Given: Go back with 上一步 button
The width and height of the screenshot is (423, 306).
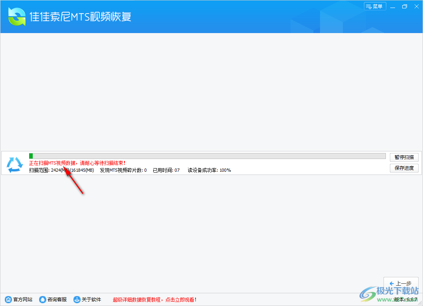Looking at the screenshot, I should tap(401, 283).
